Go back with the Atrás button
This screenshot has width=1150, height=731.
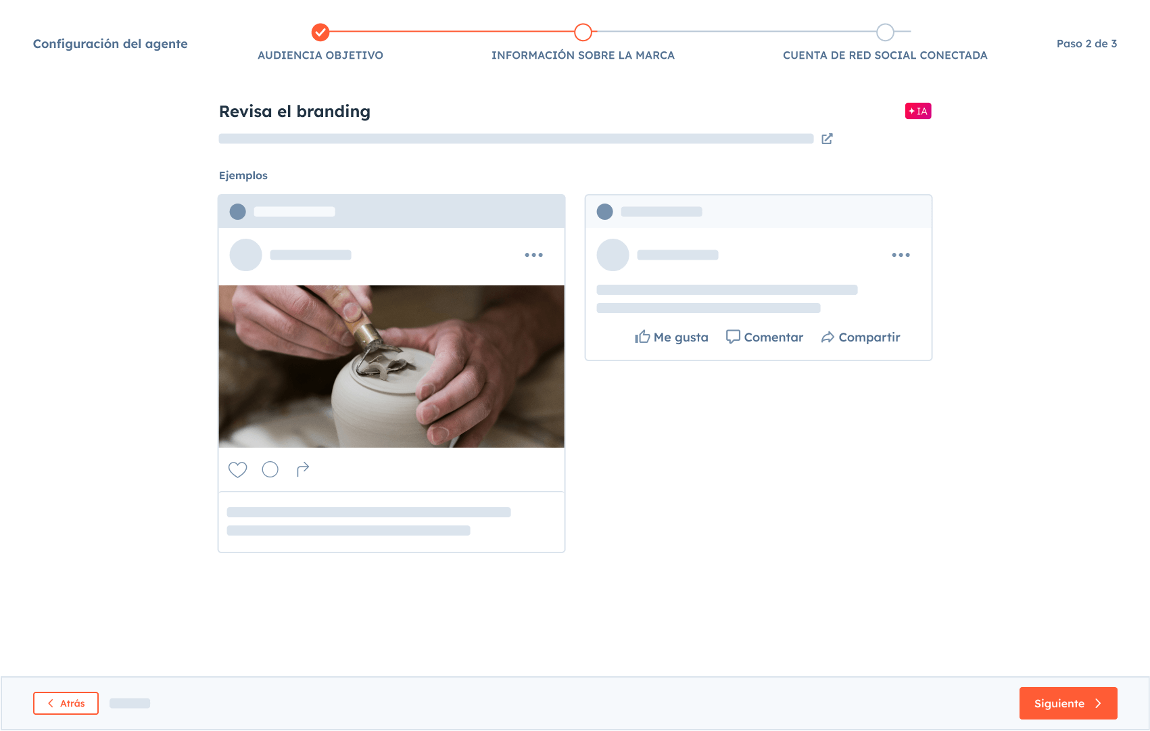(x=66, y=703)
